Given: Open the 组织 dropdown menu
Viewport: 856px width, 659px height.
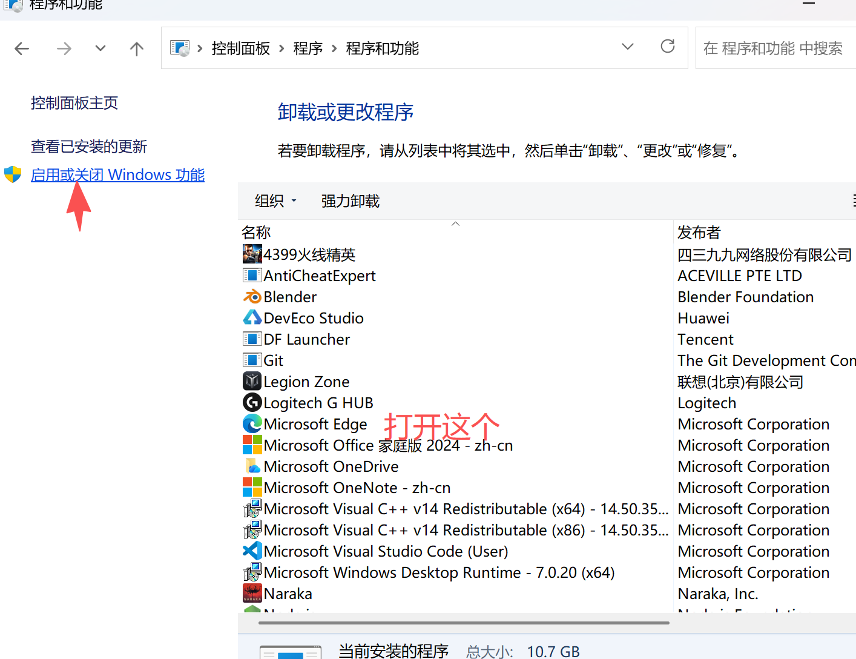Looking at the screenshot, I should pos(275,201).
